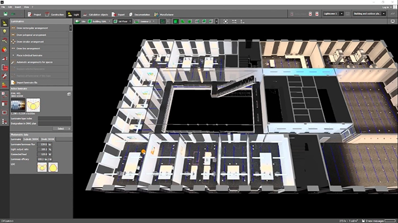Select the emergency lighting tool in sidebar
Image resolution: width=398 pixels, height=223 pixels.
coord(5,68)
